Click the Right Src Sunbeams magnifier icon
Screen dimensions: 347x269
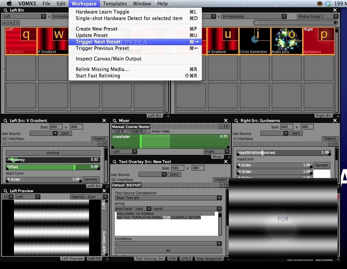tap(236, 121)
